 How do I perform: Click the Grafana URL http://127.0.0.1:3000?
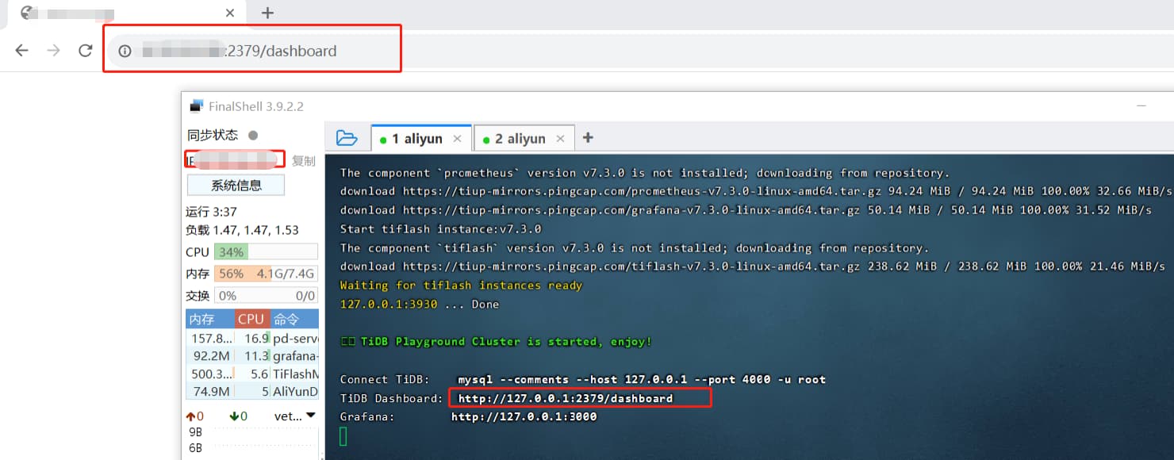tap(524, 416)
